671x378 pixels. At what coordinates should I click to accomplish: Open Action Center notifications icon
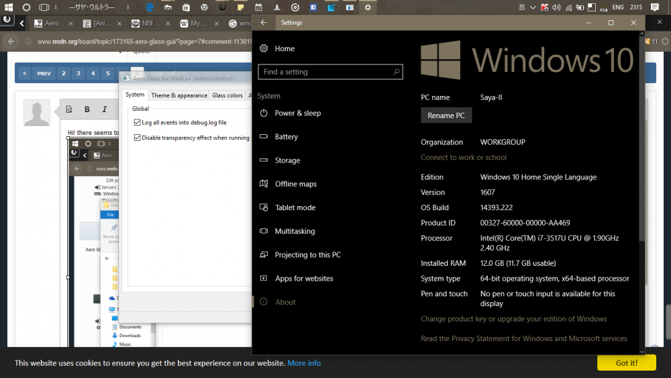click(x=655, y=7)
